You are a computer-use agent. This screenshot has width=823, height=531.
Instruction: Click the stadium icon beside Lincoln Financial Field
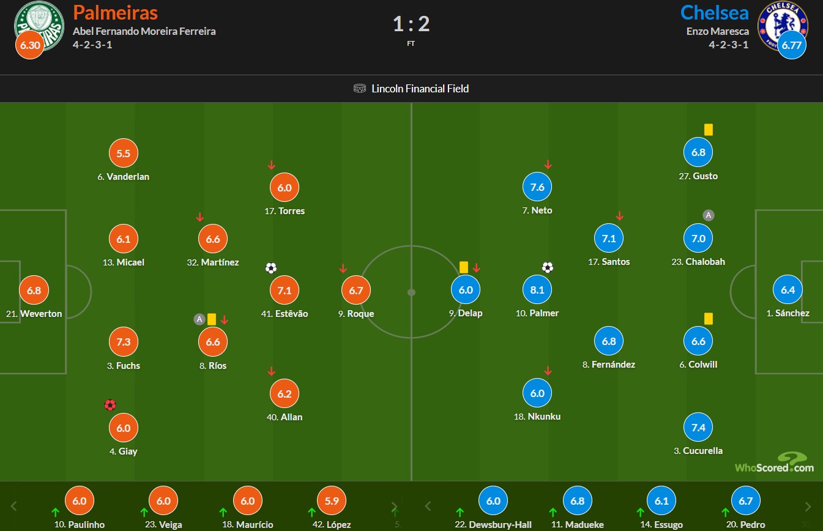point(360,89)
